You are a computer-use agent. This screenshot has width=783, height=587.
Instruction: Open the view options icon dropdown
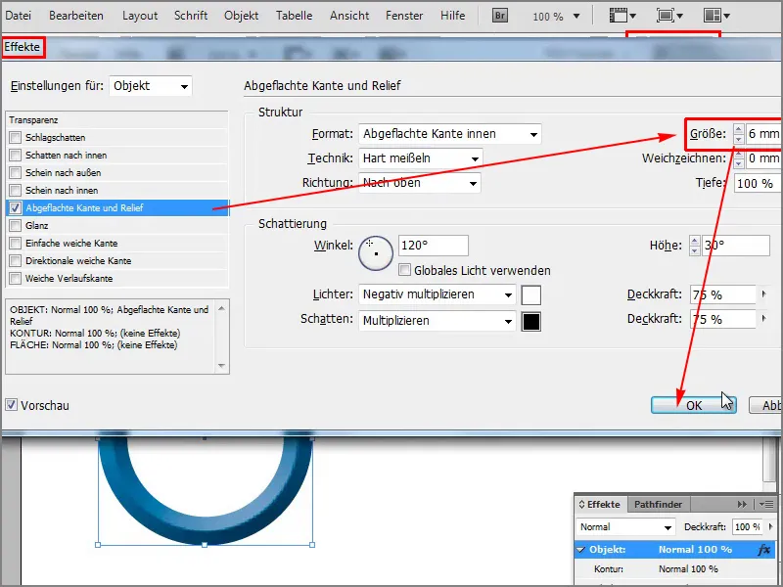pos(622,16)
